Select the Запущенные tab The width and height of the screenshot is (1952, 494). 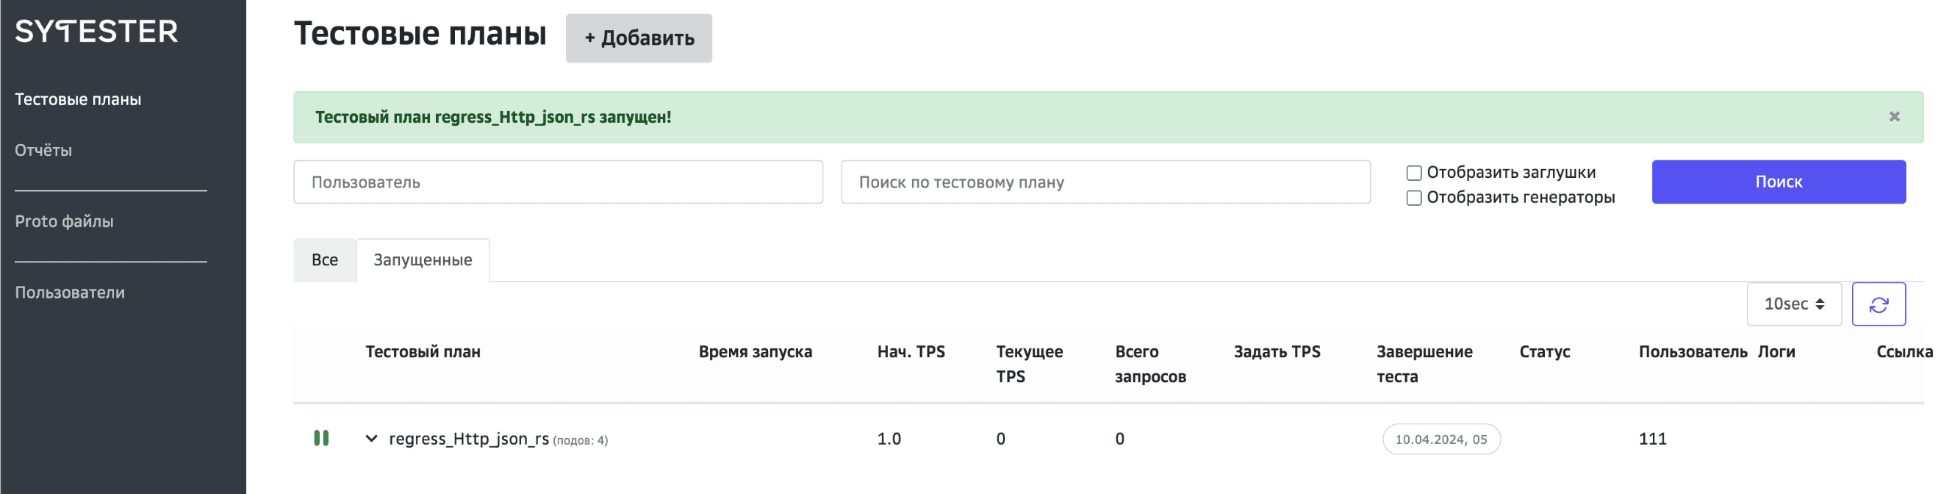coord(422,259)
